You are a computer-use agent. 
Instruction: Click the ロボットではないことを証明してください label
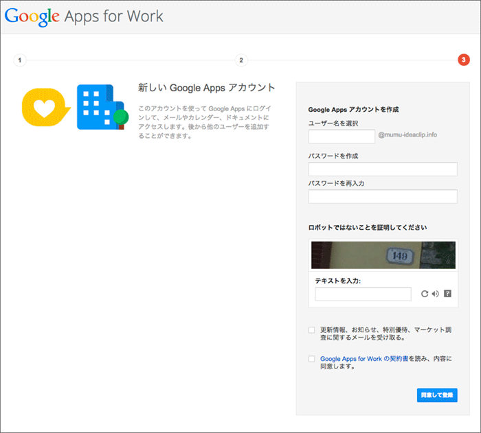click(x=368, y=227)
